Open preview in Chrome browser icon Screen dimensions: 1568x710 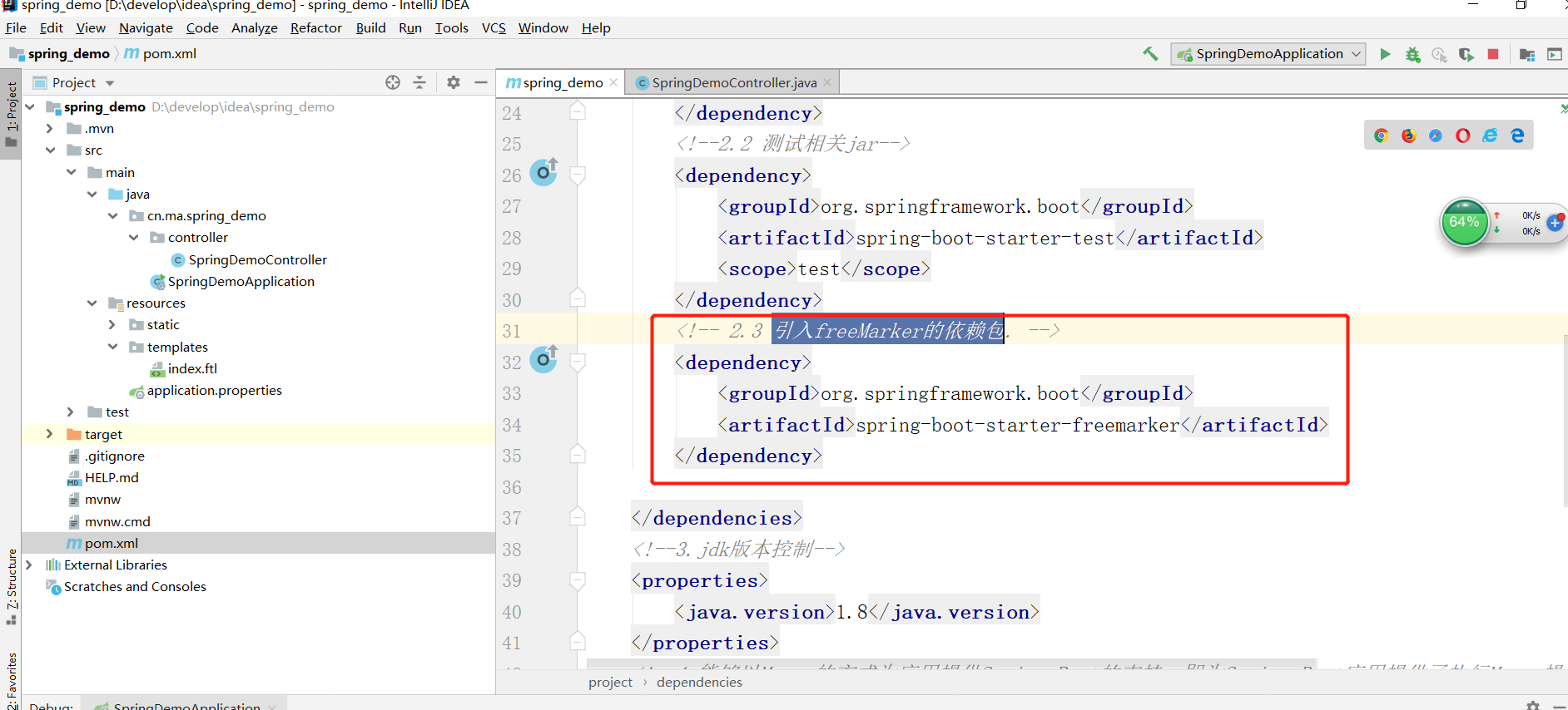tap(1382, 136)
